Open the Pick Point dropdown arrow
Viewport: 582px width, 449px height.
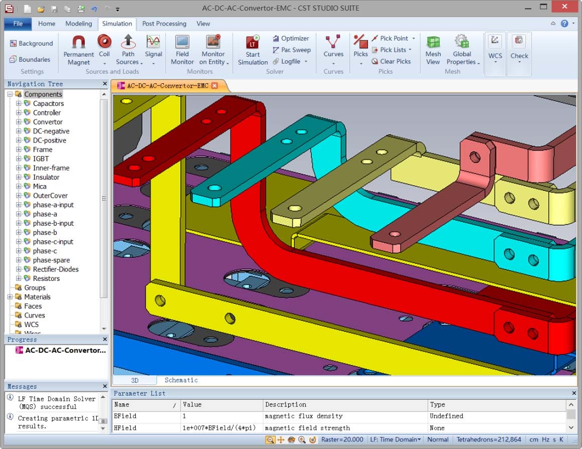click(x=414, y=38)
